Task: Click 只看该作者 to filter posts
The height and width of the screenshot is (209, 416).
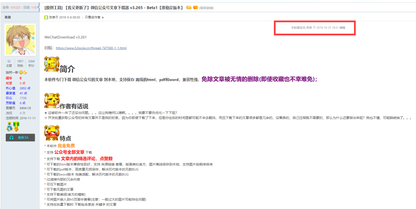Action: pyautogui.click(x=92, y=17)
